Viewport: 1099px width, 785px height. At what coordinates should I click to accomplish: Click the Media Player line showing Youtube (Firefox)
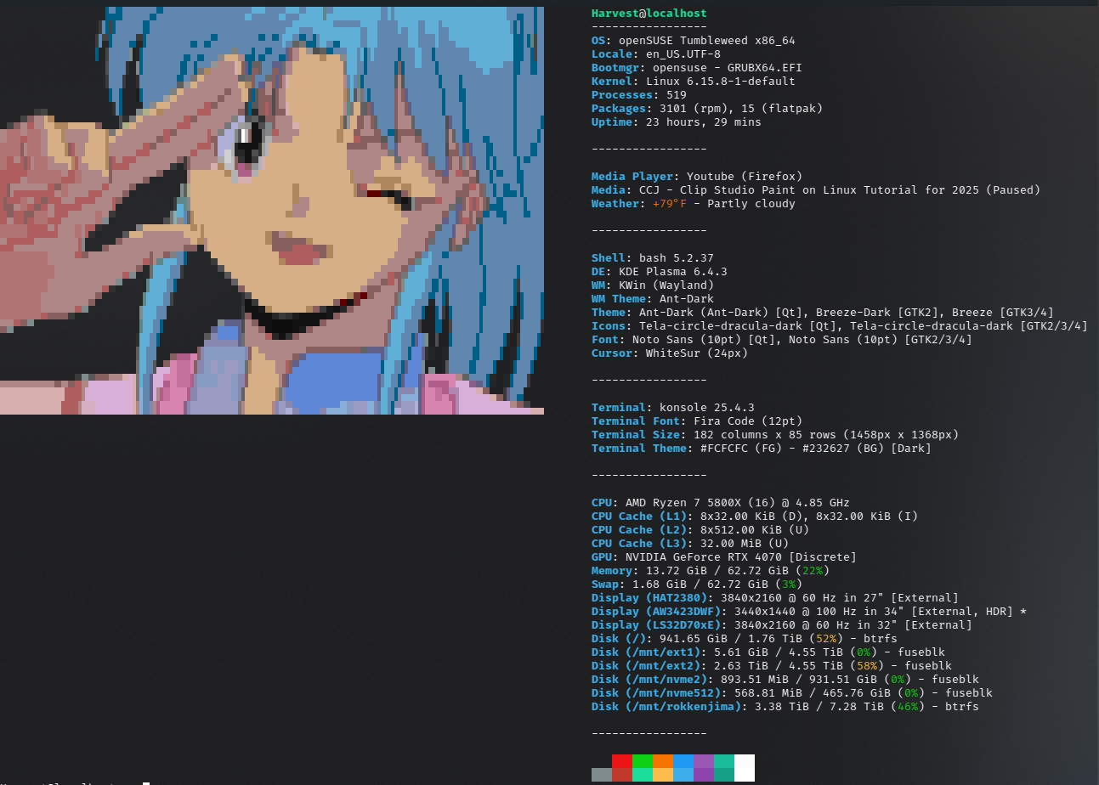(x=697, y=177)
